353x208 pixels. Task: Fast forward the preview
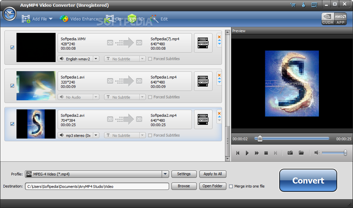pyautogui.click(x=257, y=153)
